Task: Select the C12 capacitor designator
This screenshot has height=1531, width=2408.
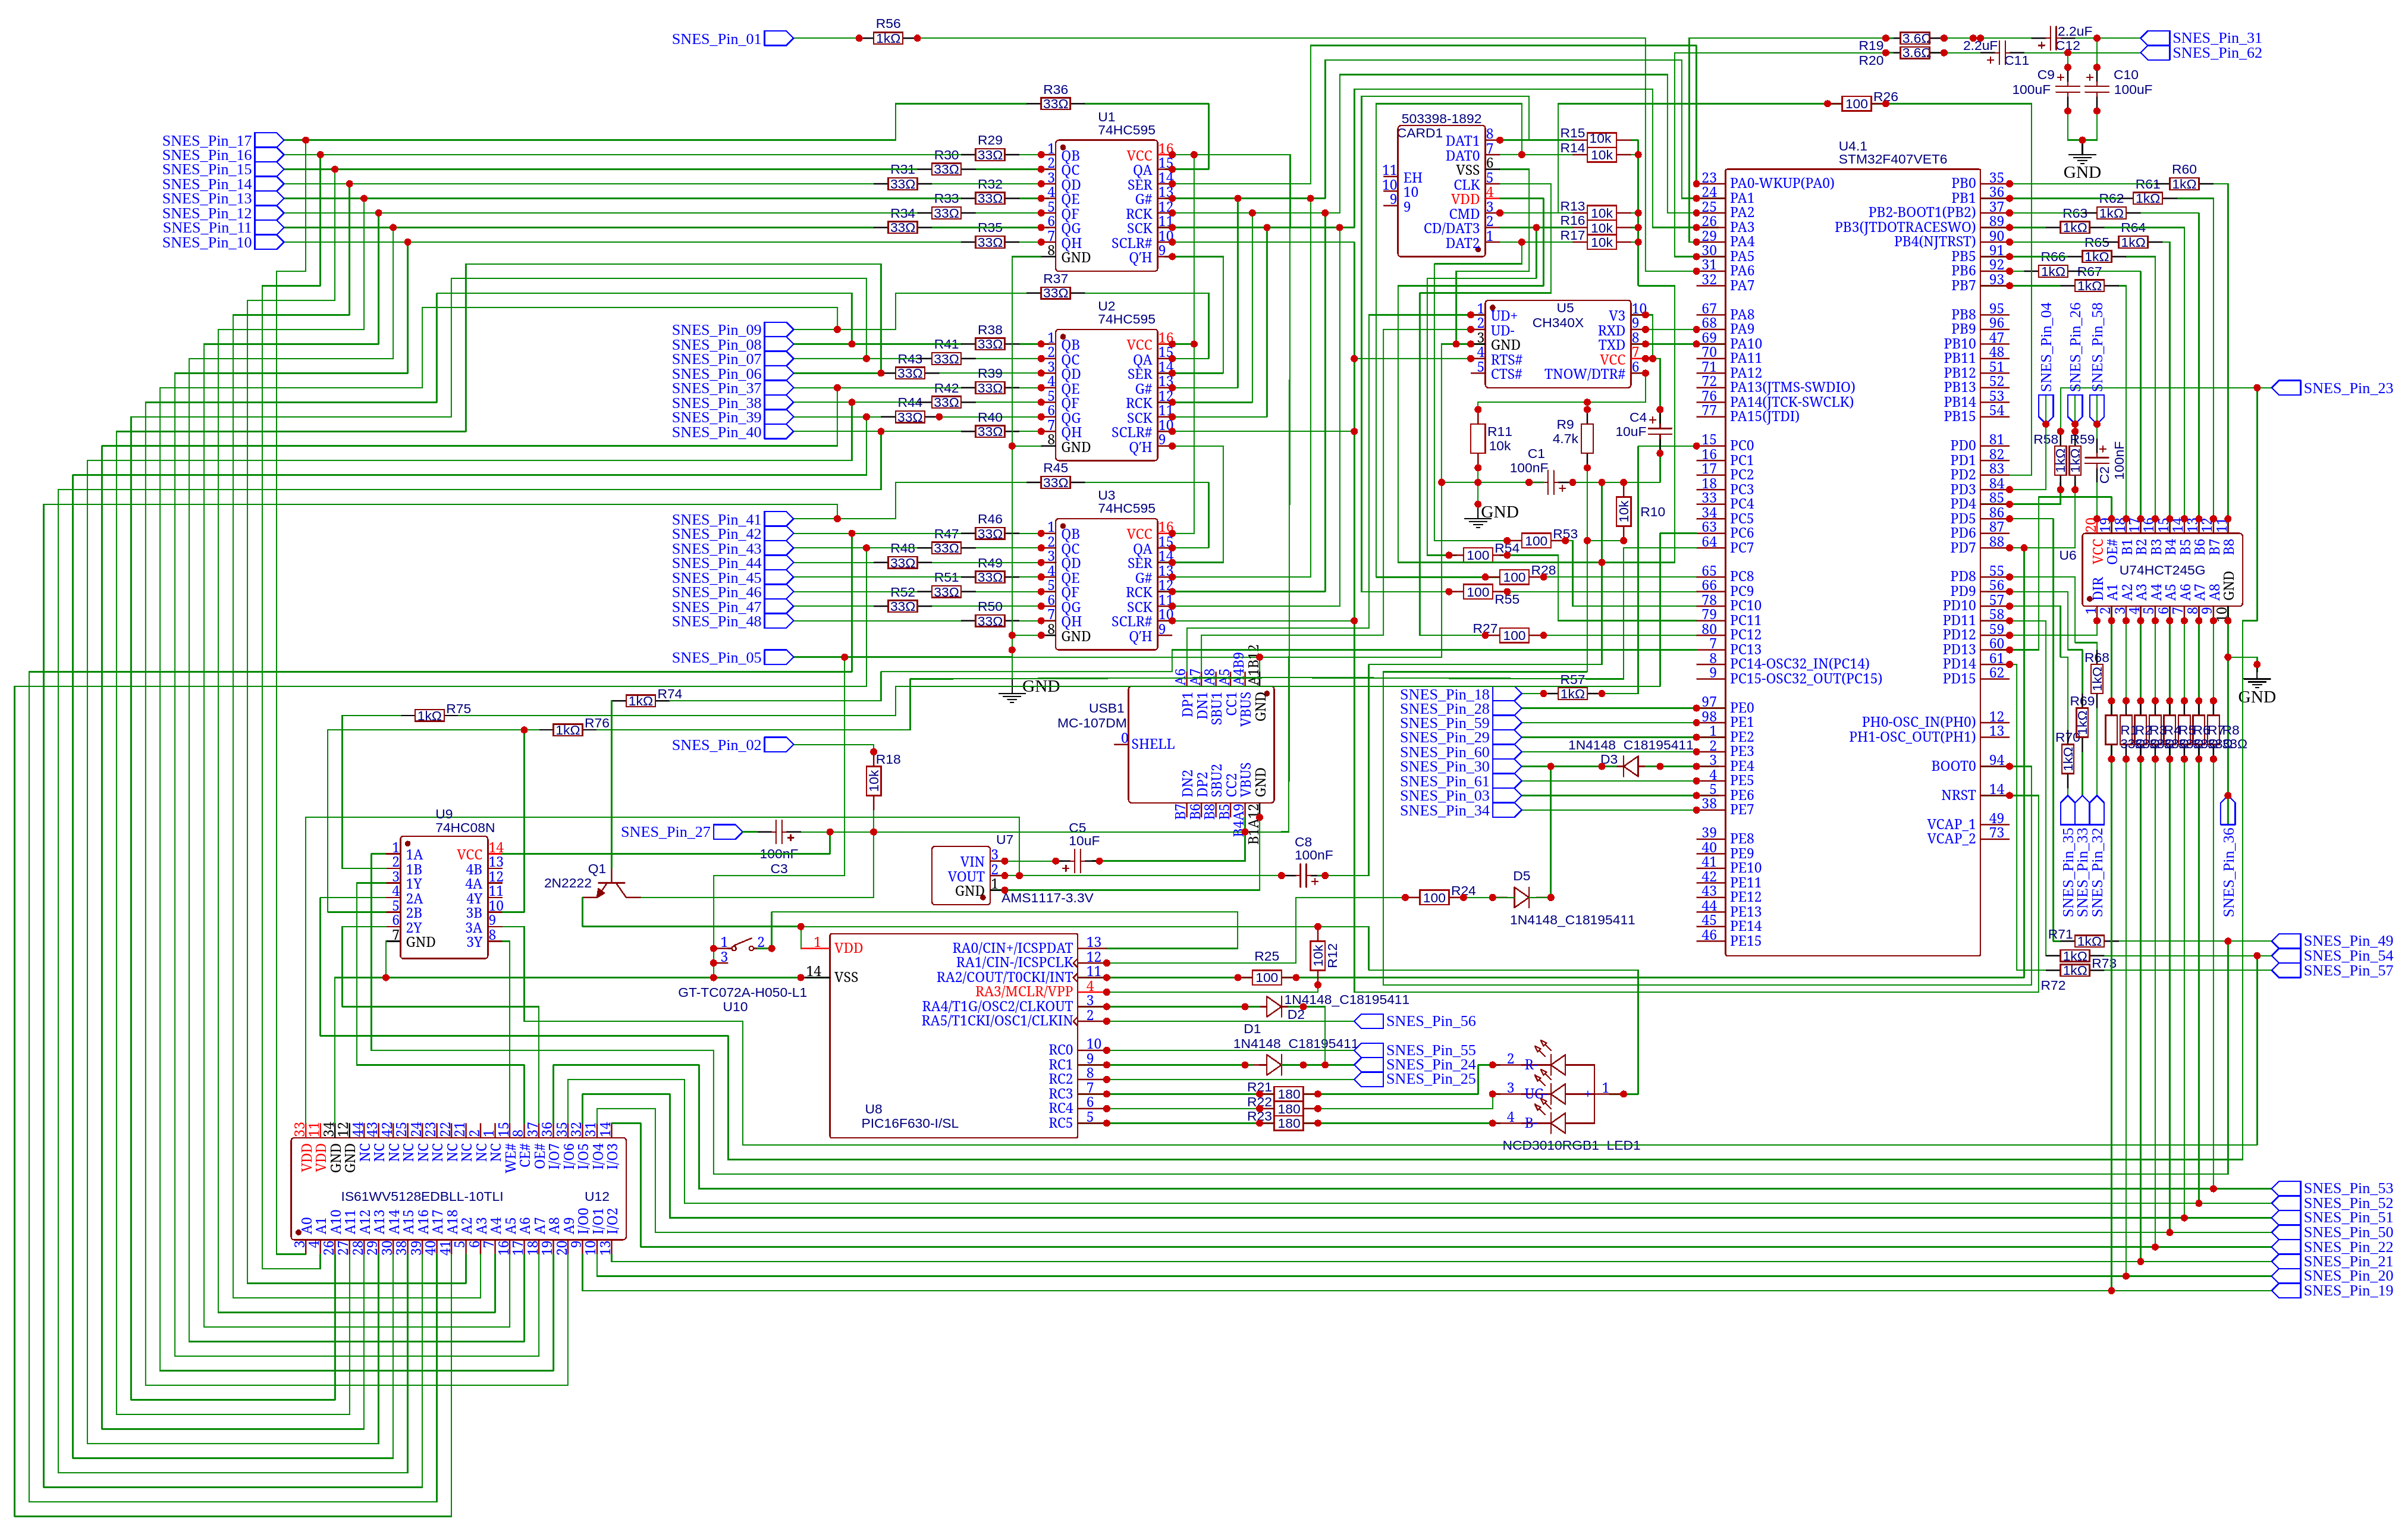Action: tap(2068, 46)
